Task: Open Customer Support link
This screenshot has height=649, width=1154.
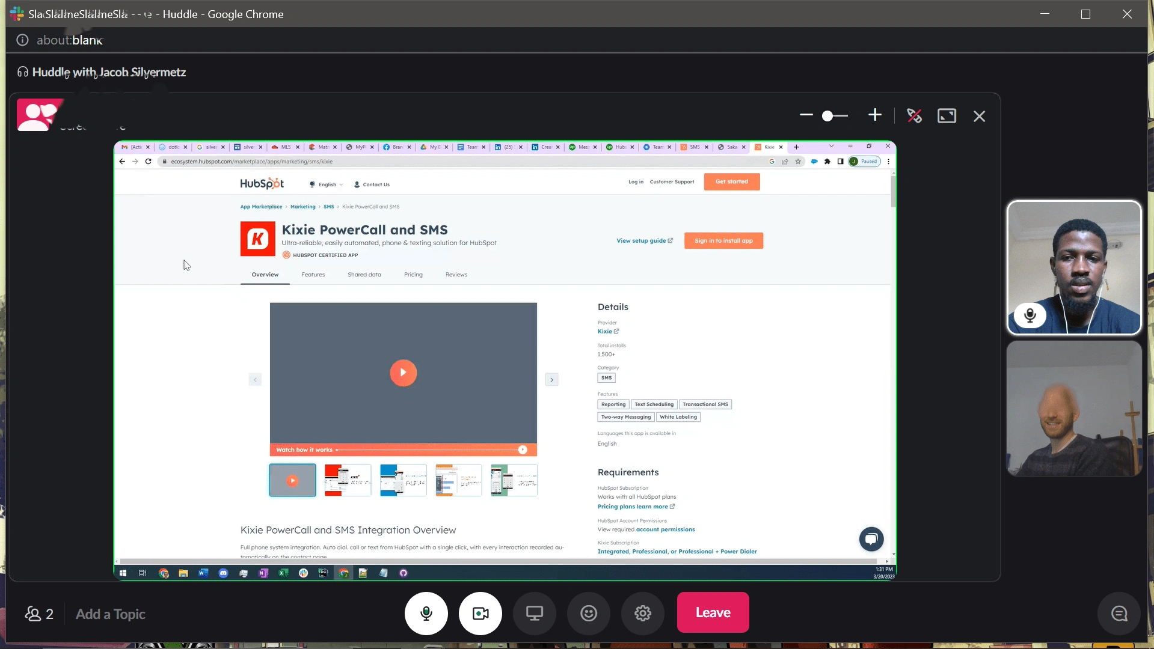Action: pyautogui.click(x=672, y=181)
